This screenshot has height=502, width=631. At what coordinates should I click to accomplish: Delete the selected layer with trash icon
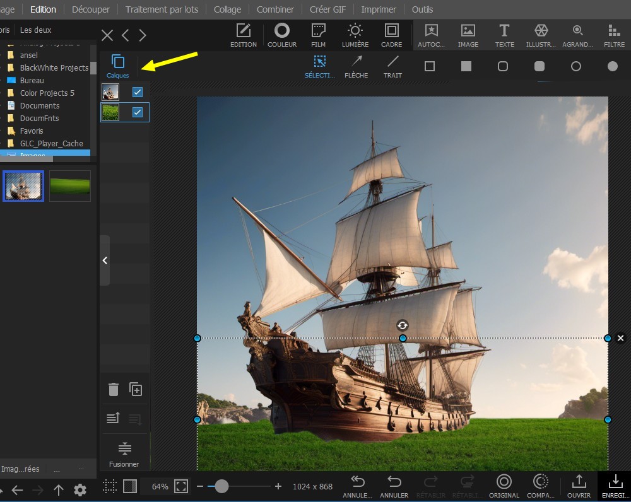[114, 389]
